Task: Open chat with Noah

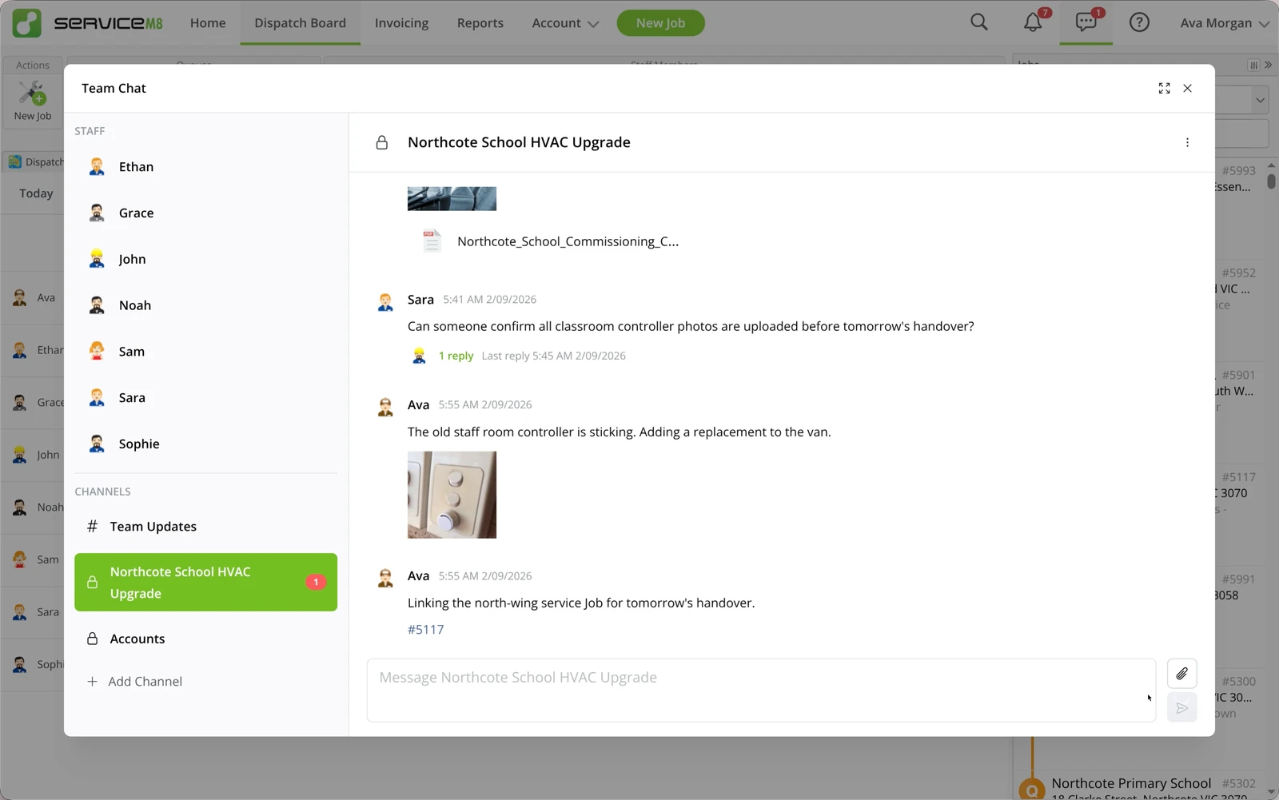Action: point(205,305)
